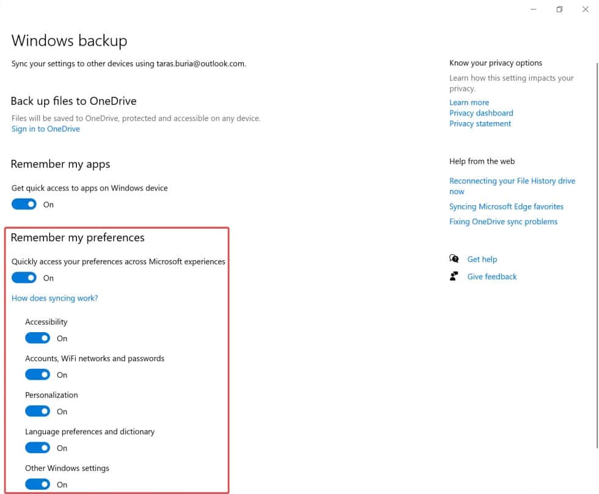Turn off Remember my apps toggle

coord(24,205)
